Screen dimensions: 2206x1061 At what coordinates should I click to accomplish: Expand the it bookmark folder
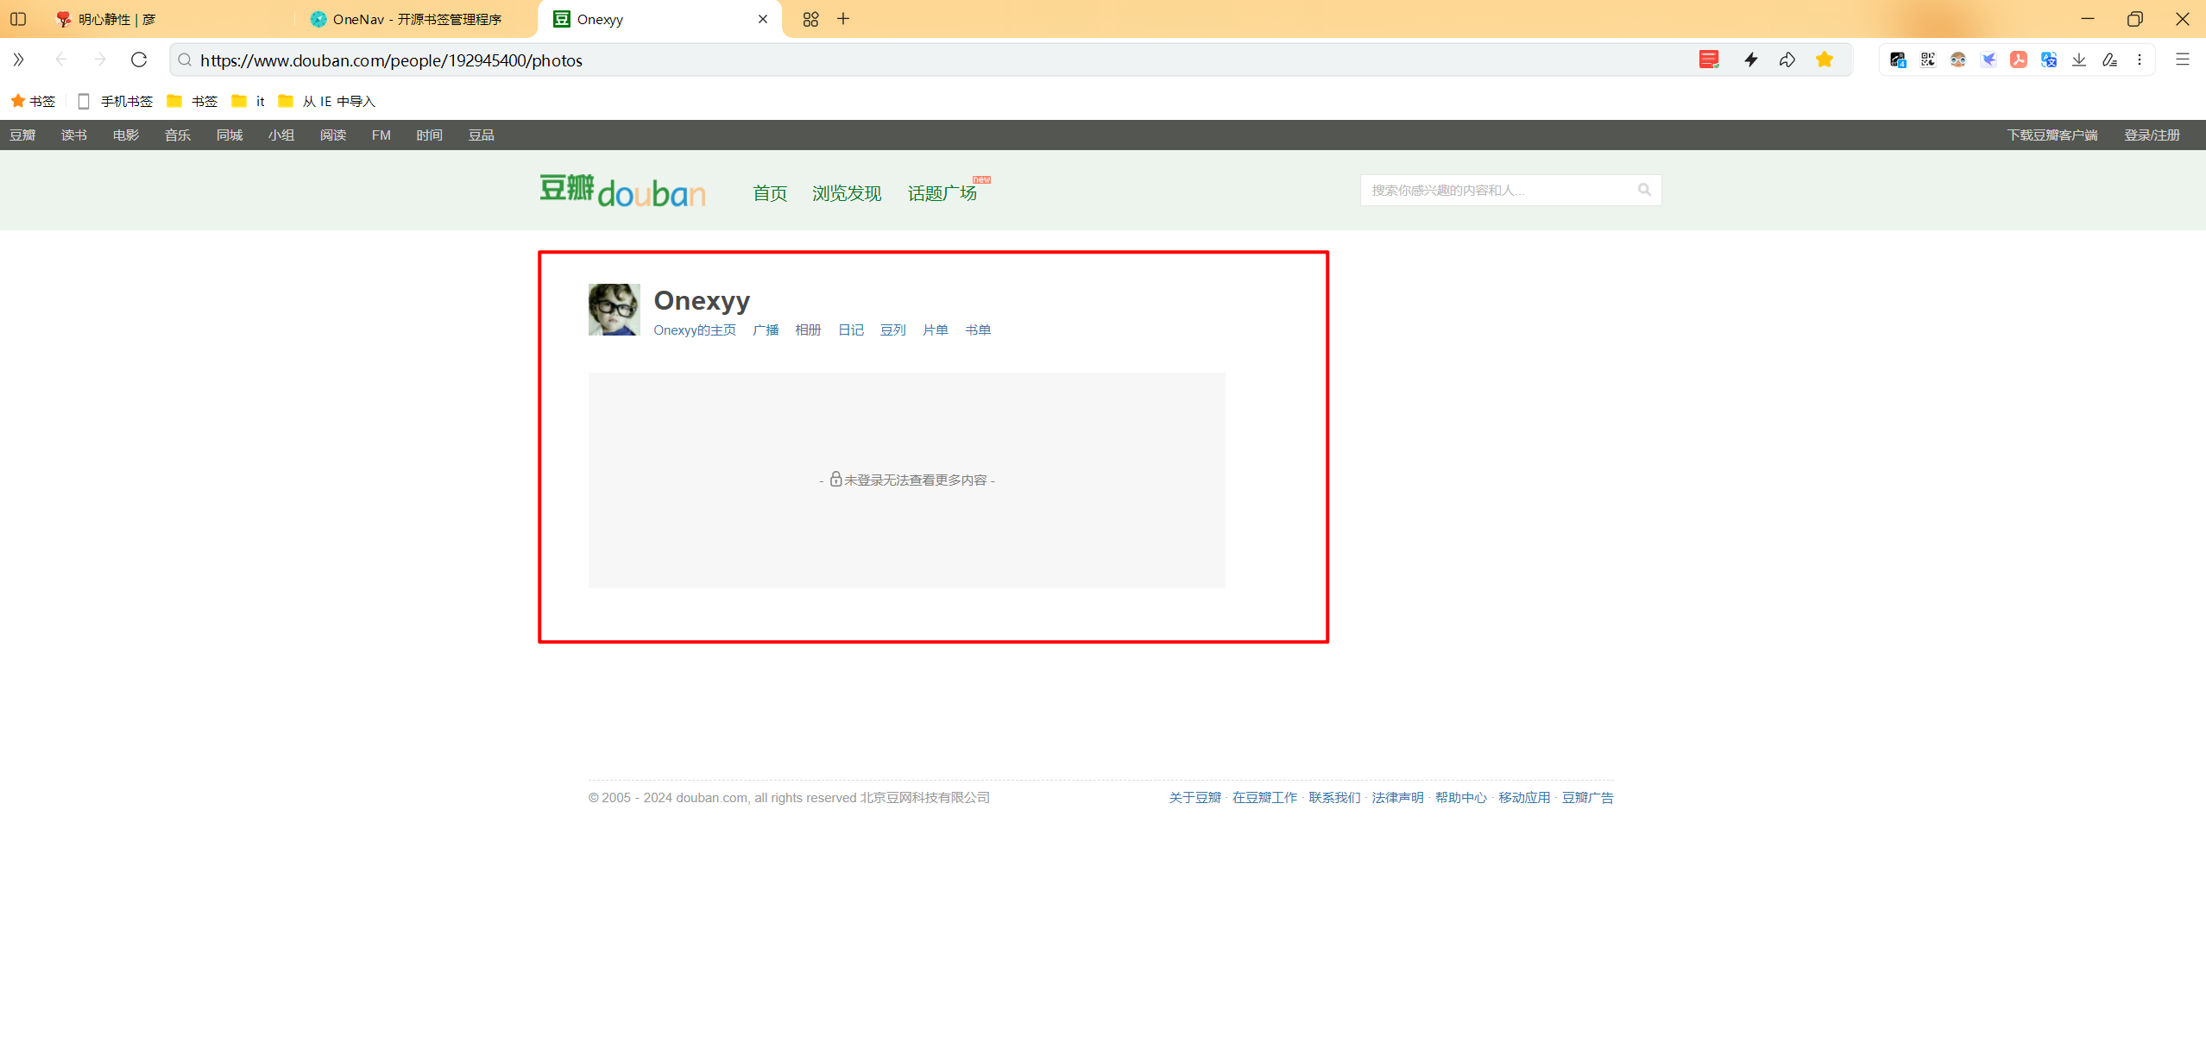click(x=249, y=101)
